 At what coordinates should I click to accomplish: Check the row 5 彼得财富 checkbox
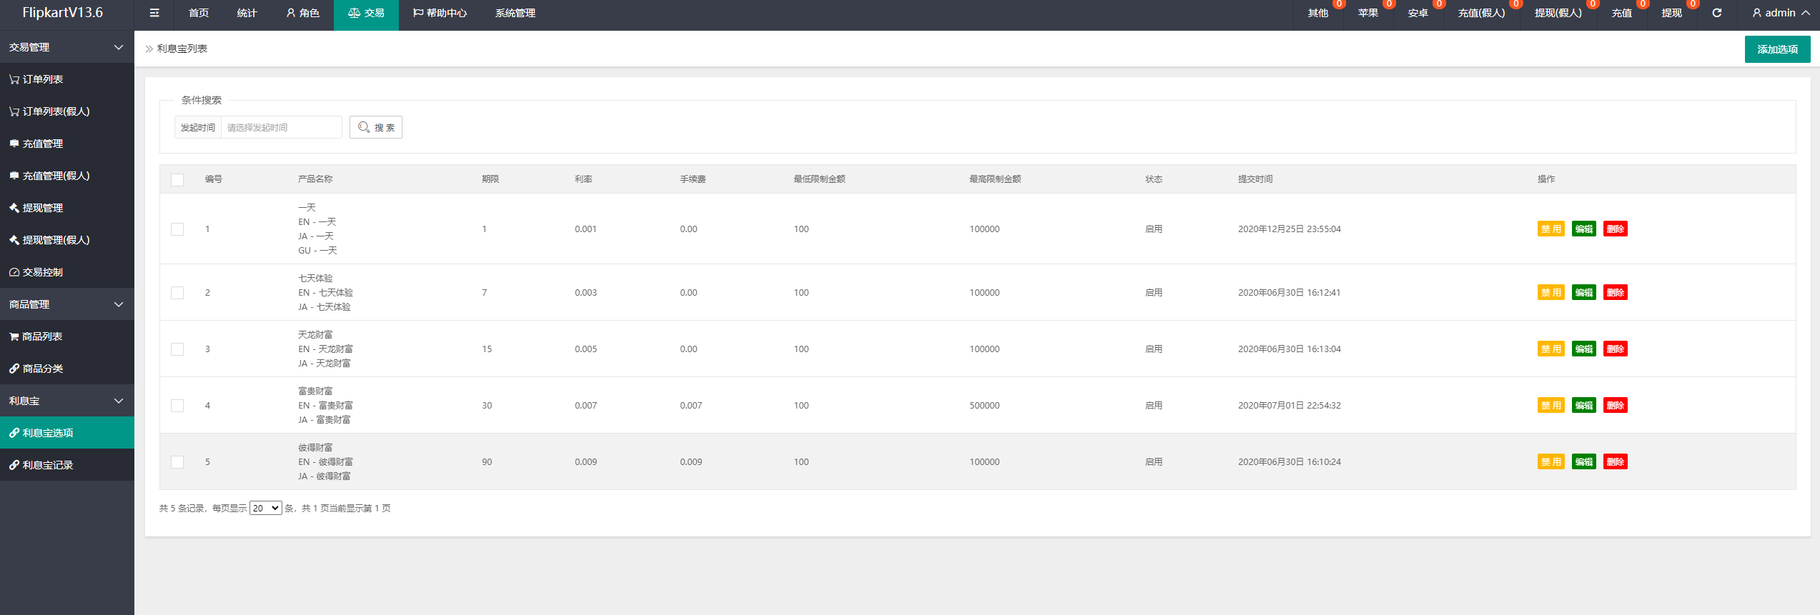[x=177, y=462]
